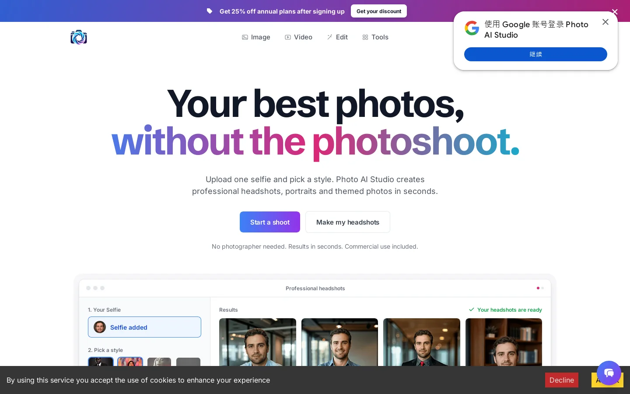Click the cookie notice text
The image size is (630, 394).
pyautogui.click(x=138, y=380)
